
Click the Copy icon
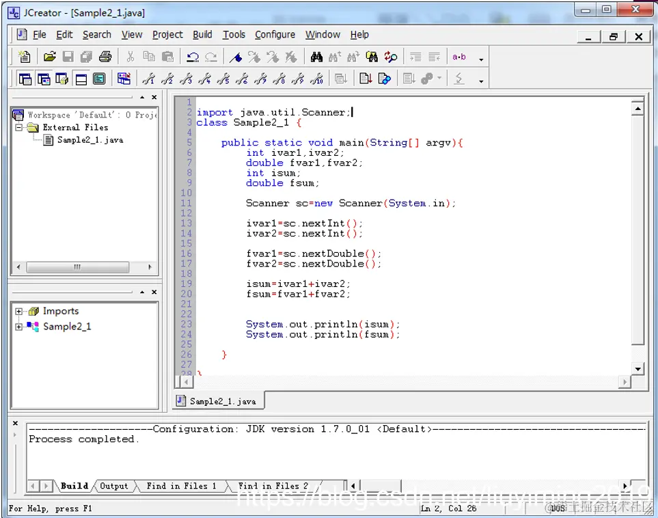pyautogui.click(x=149, y=57)
